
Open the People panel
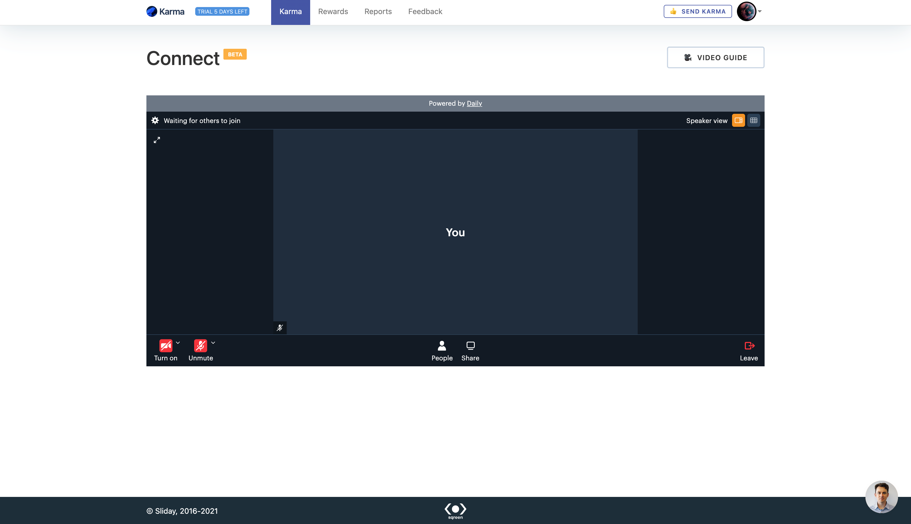(x=442, y=350)
